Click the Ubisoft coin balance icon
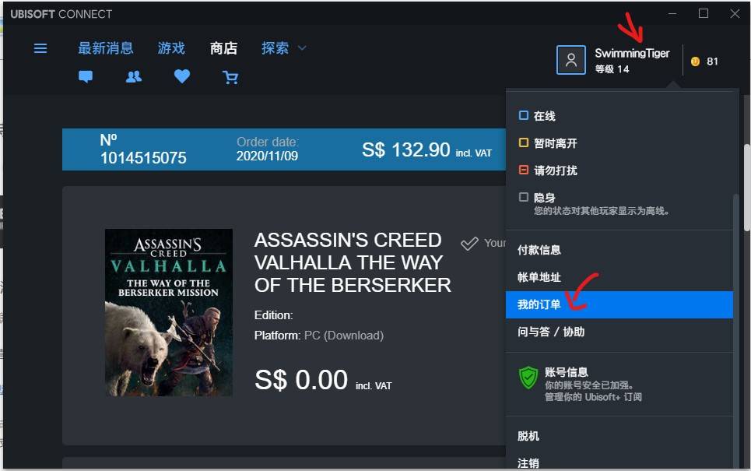 (696, 62)
